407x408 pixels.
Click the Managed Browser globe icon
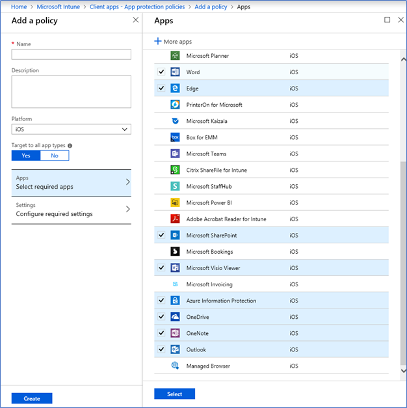click(175, 366)
